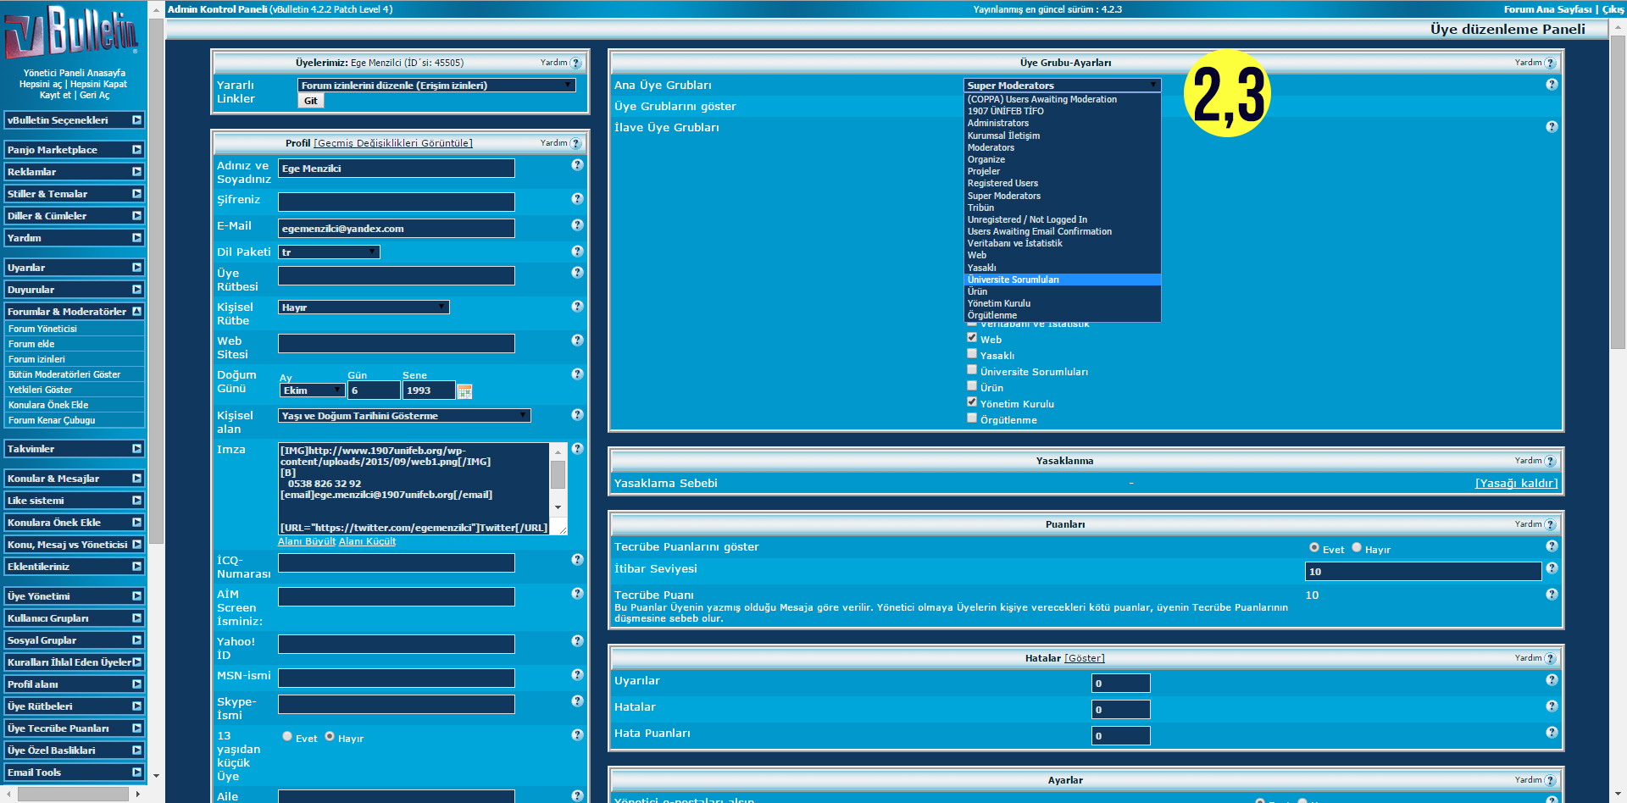Image resolution: width=1627 pixels, height=803 pixels.
Task: Open Yardım help icon in Yasaklanma header
Action: click(1550, 462)
